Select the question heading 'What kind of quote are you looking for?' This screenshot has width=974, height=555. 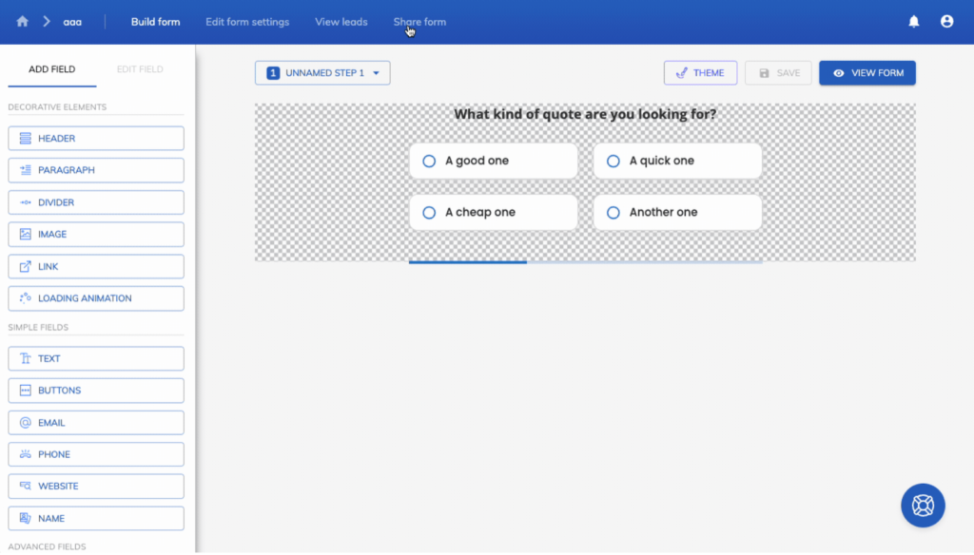(x=585, y=114)
